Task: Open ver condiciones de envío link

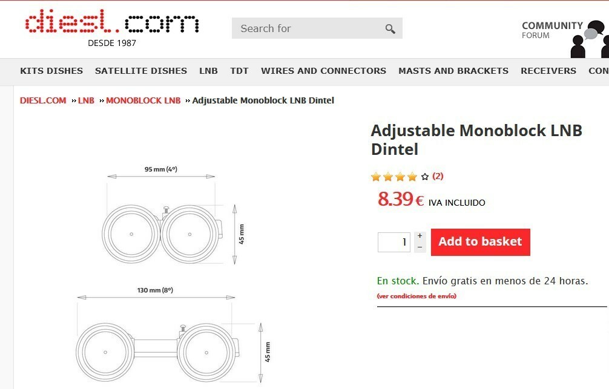Action: [416, 296]
